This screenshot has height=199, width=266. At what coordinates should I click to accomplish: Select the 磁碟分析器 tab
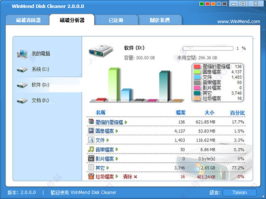click(72, 20)
